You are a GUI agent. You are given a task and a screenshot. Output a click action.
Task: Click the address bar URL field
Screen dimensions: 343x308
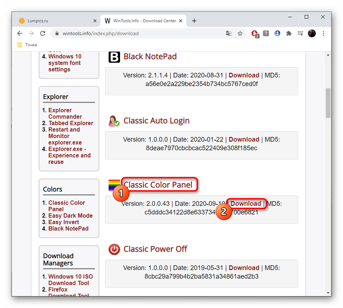[x=136, y=33]
